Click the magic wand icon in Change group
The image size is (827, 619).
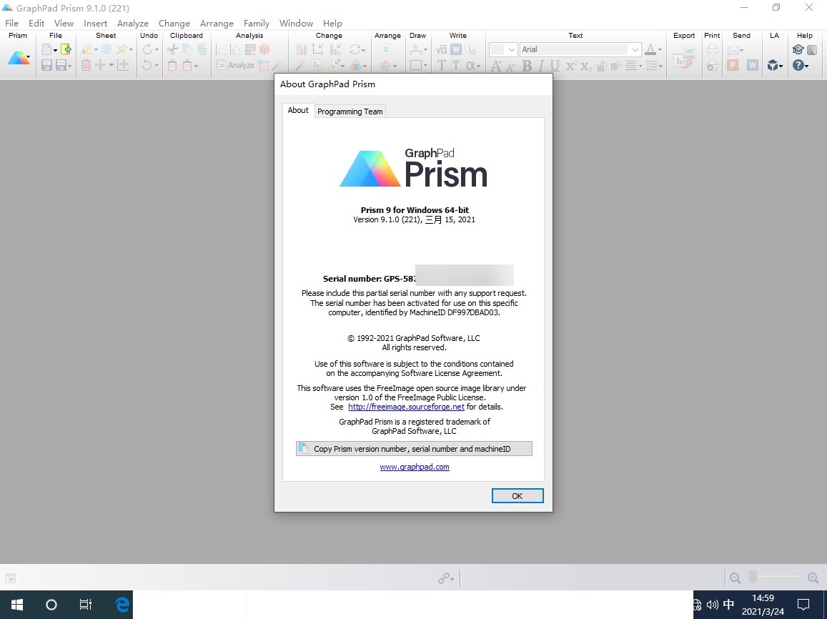click(x=301, y=65)
